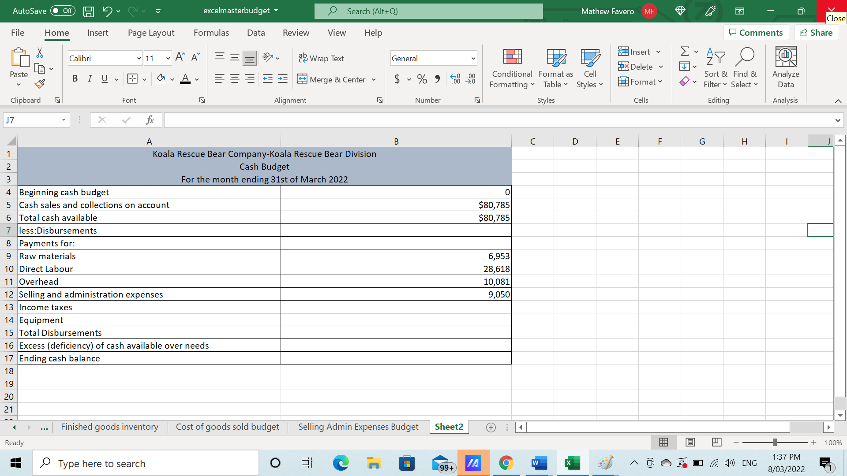This screenshot has height=476, width=847.
Task: Switch to Normal view in status bar
Action: point(663,443)
